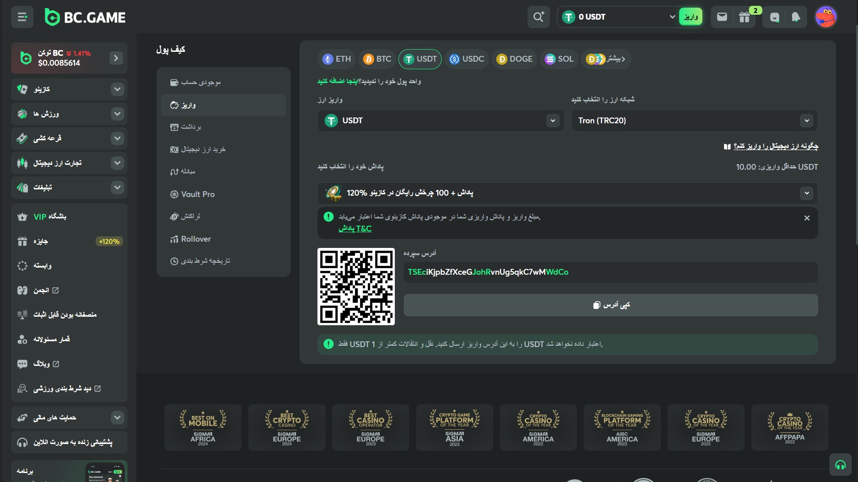
Task: Expand the casino (کازینو) sidebar section
Action: tap(69, 89)
